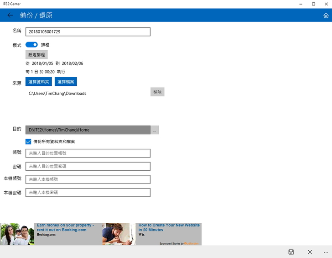
Task: Toggle the 排程 schedule mode switch
Action: [31, 44]
